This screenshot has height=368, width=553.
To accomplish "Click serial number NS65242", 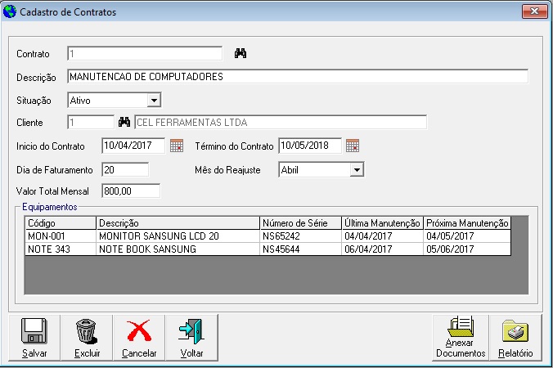I will tap(301, 236).
